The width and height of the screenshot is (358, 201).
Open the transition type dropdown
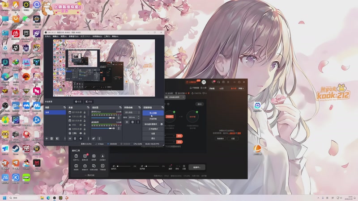tap(132, 113)
